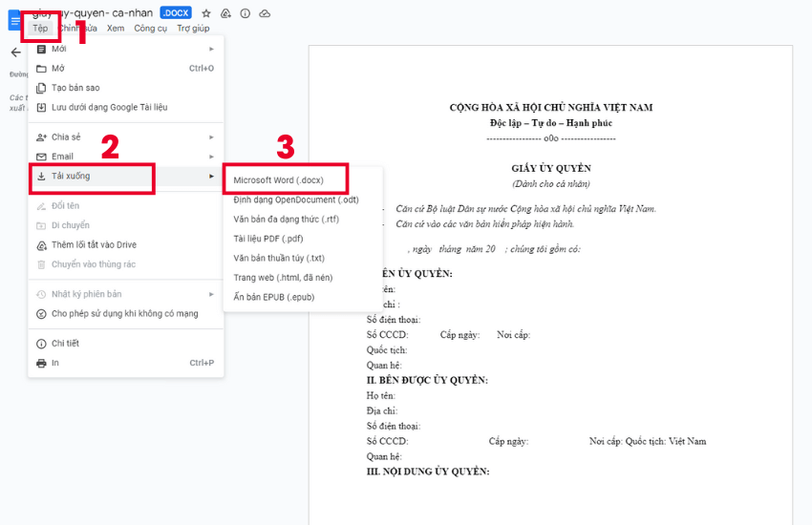The width and height of the screenshot is (812, 525).
Task: Expand the Email submenu arrow
Action: 211,157
